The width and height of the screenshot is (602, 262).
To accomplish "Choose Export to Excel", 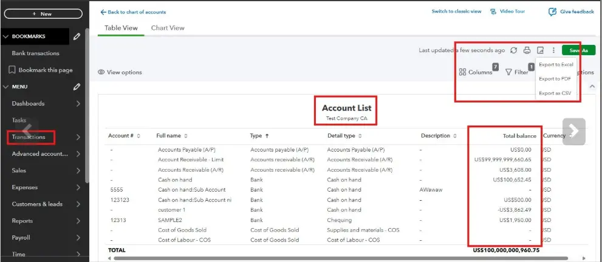I will [556, 65].
